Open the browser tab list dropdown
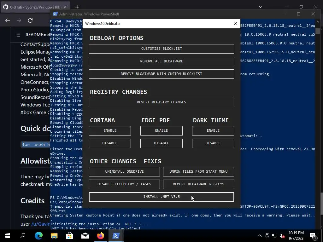The image size is (323, 242). tap(261, 7)
